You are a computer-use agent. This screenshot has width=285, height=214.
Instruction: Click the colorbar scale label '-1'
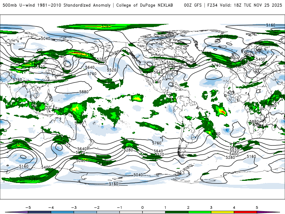point(119,208)
